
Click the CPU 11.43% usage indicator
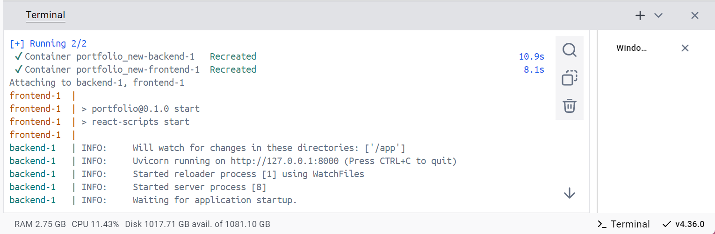(95, 224)
